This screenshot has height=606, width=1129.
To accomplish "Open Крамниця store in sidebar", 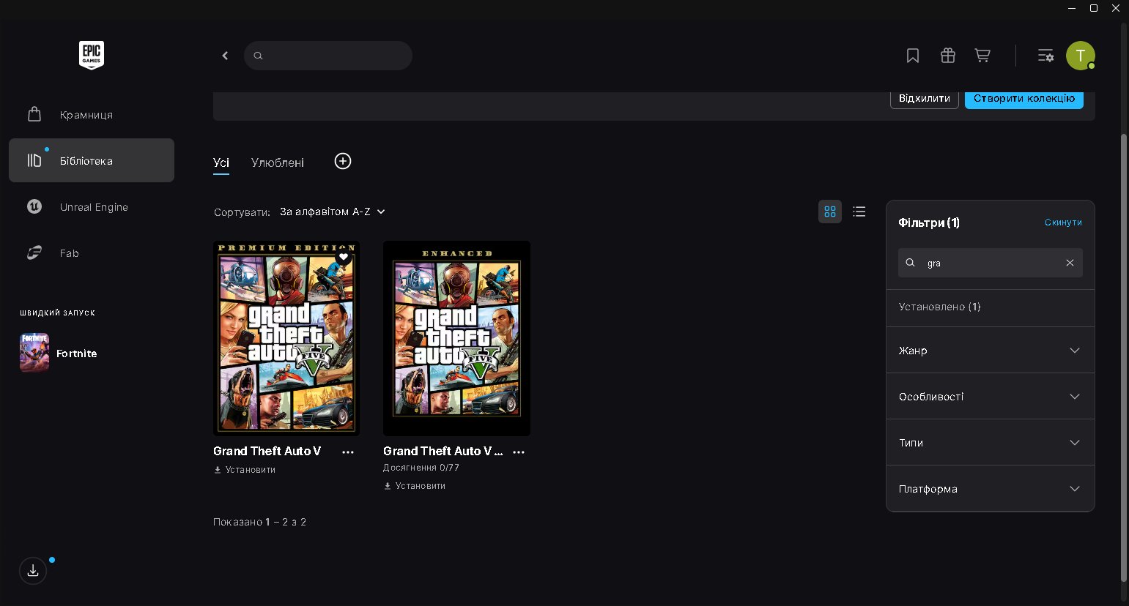I will tap(92, 115).
